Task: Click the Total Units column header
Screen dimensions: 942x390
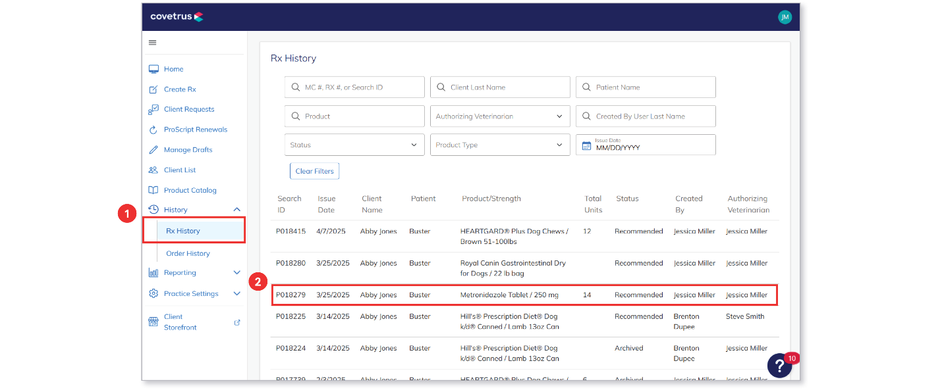Action: pyautogui.click(x=594, y=205)
